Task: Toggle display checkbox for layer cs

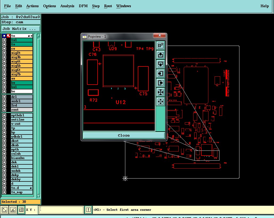Action: [4, 49]
